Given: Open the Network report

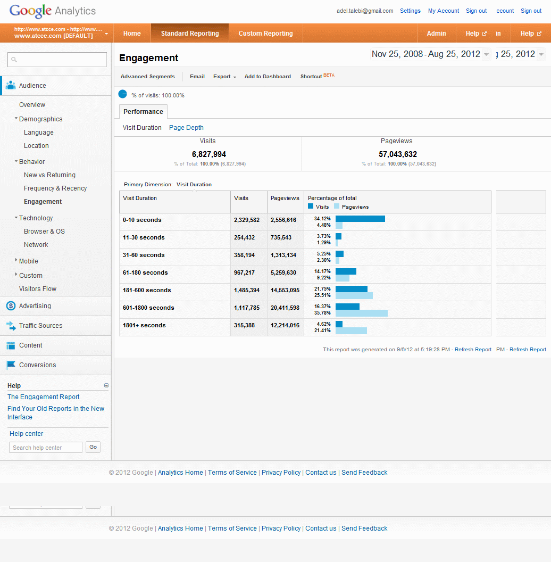Looking at the screenshot, I should coord(36,244).
